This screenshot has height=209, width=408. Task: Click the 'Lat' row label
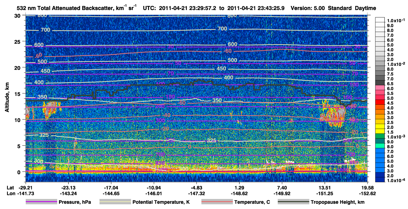tap(10, 188)
